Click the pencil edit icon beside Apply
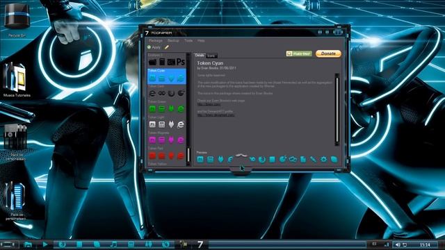This screenshot has height=250, width=445. (x=167, y=47)
